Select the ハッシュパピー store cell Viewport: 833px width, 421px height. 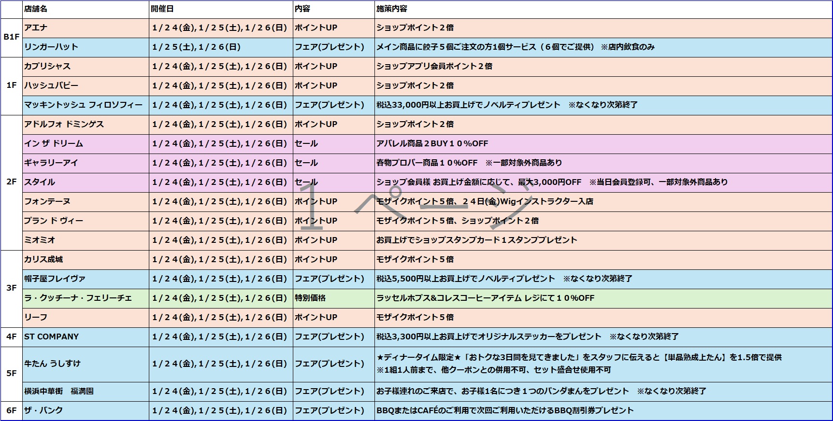pos(86,86)
